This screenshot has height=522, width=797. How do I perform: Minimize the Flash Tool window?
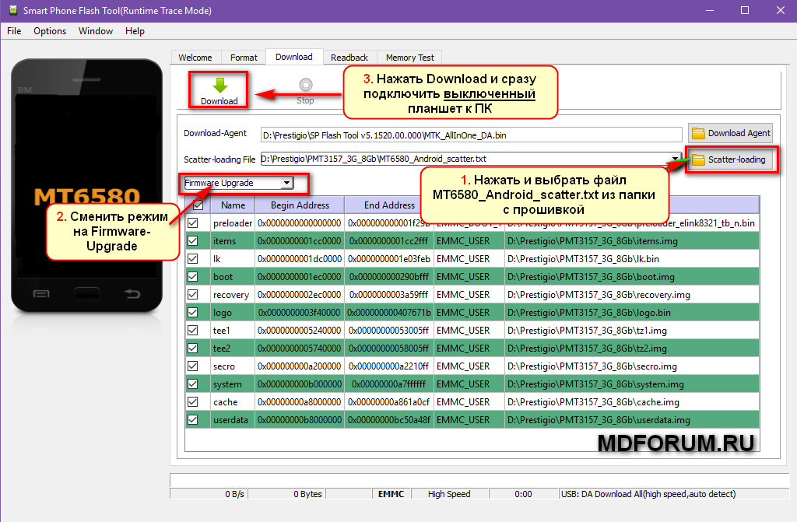pyautogui.click(x=710, y=11)
